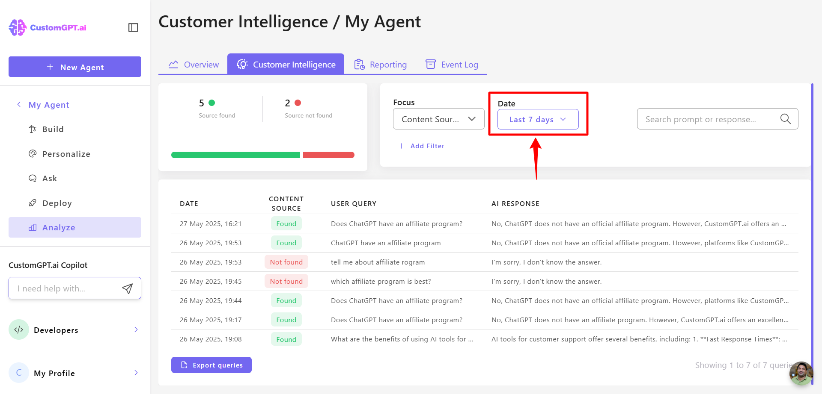Viewport: 822px width, 394px height.
Task: Collapse the sidebar panel icon
Action: [x=133, y=27]
